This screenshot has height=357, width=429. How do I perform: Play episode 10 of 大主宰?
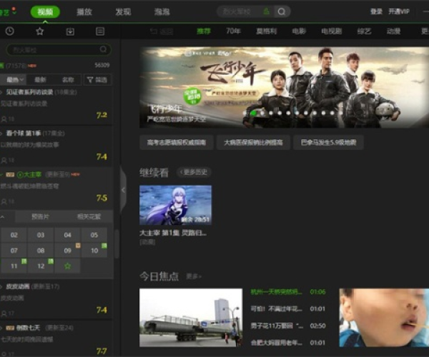click(x=94, y=251)
